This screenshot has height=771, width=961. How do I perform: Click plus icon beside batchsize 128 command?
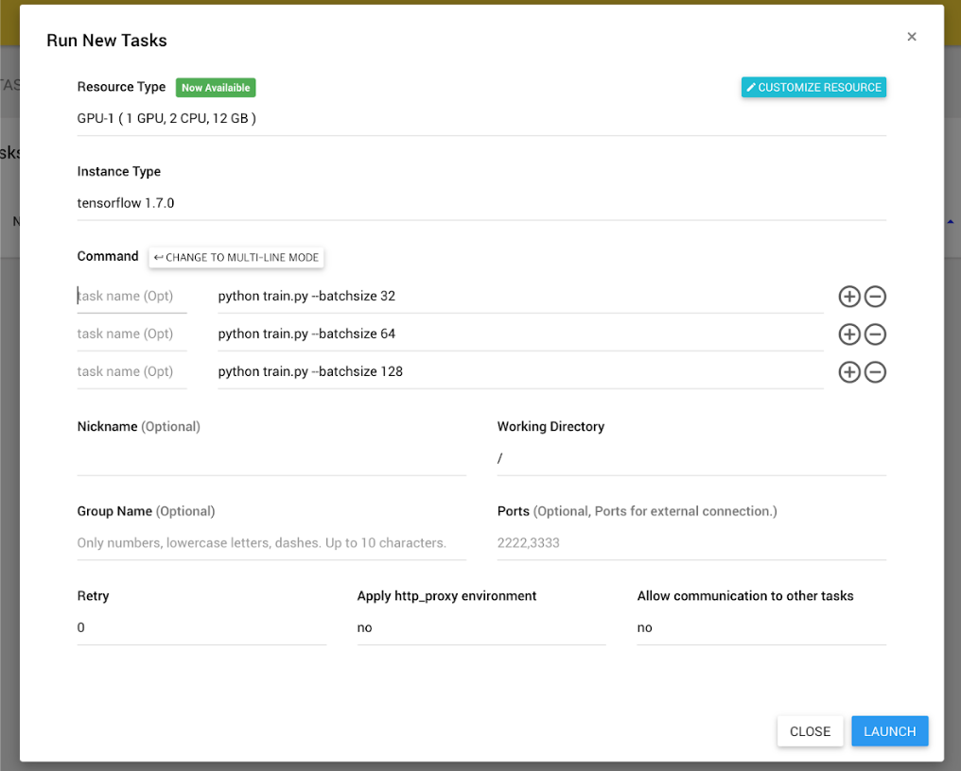coord(849,372)
